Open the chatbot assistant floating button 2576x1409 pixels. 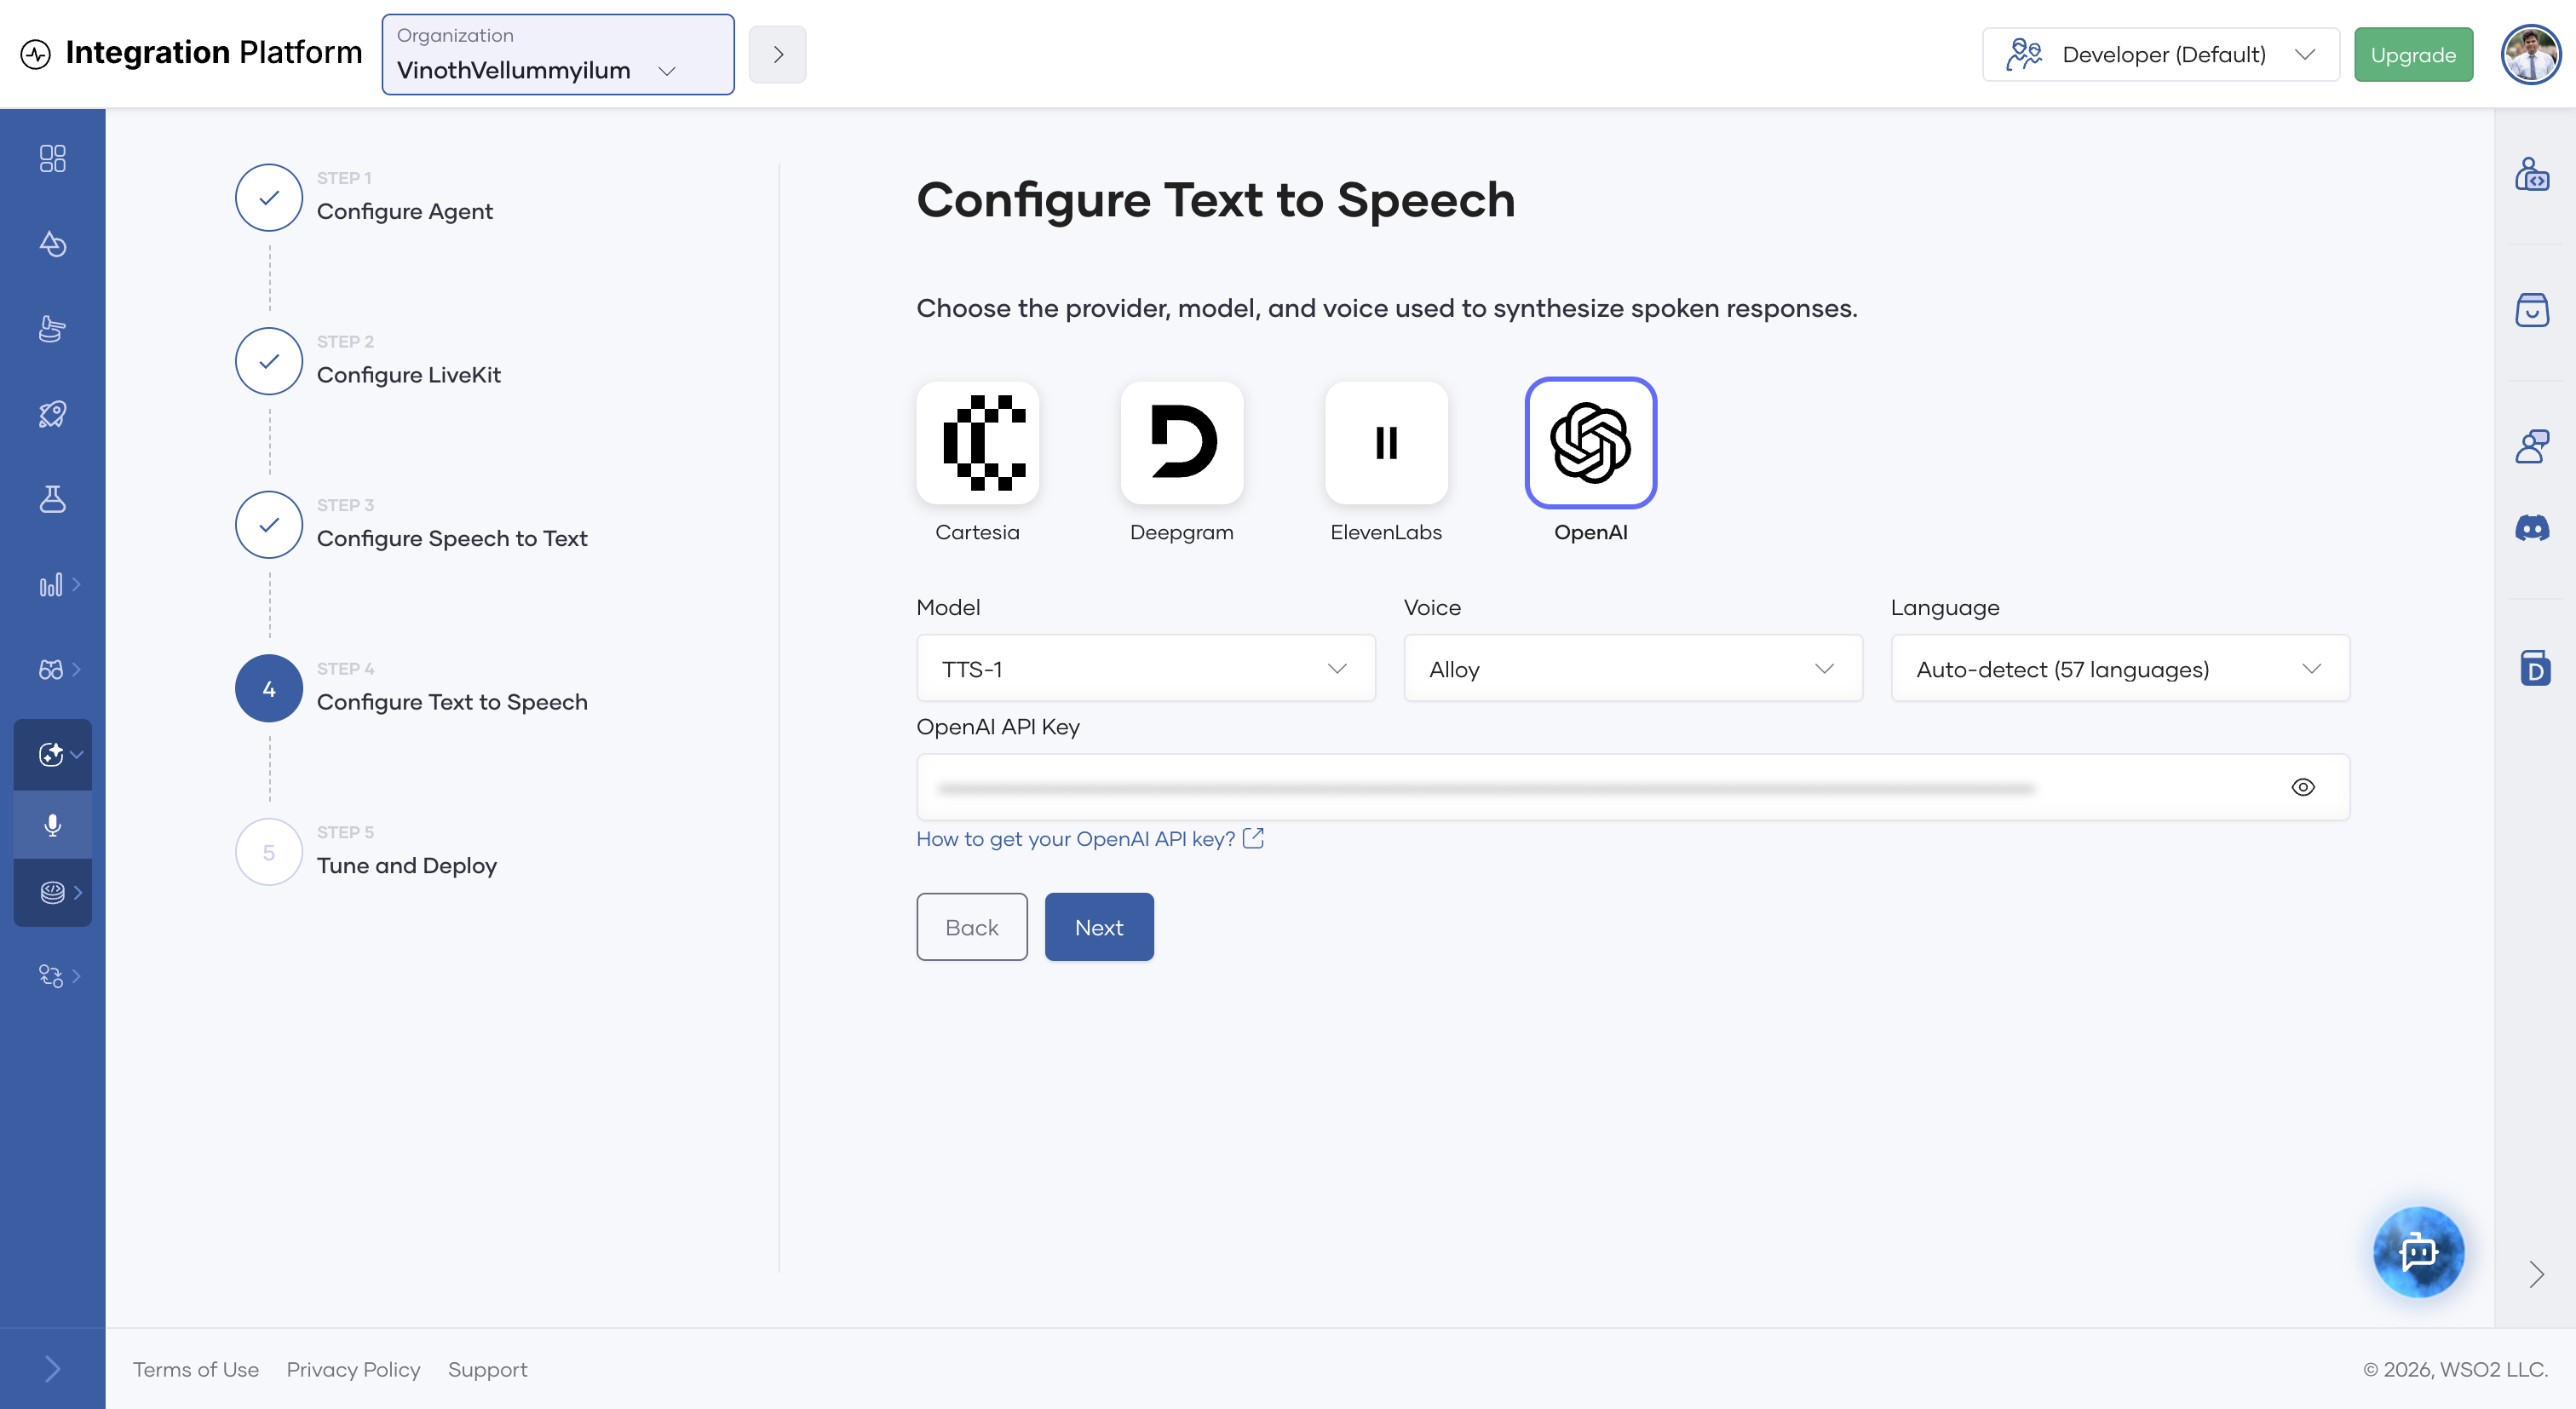2418,1251
